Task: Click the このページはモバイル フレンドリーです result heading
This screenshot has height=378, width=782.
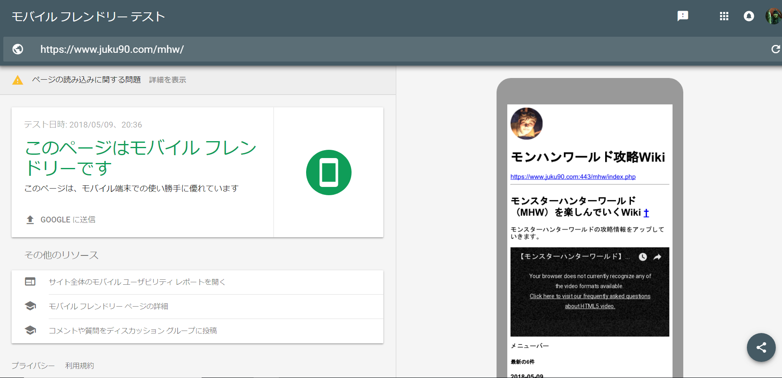Action: coord(140,158)
